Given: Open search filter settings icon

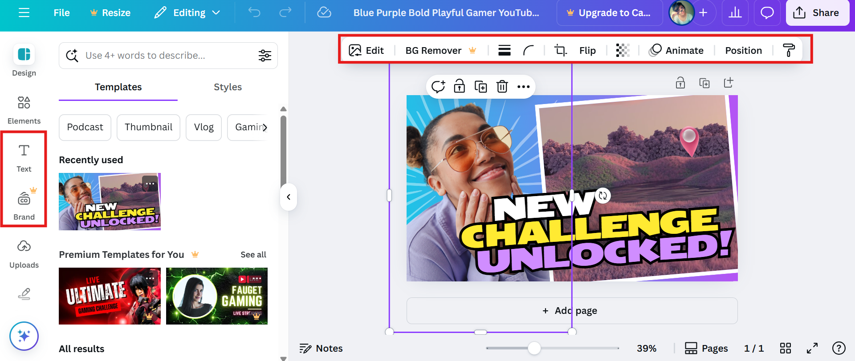Looking at the screenshot, I should coord(265,56).
